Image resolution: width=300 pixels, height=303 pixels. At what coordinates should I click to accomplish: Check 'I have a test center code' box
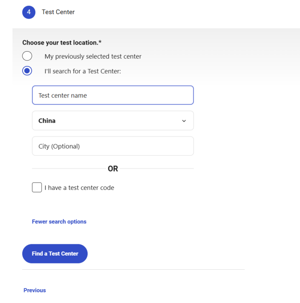click(x=37, y=187)
